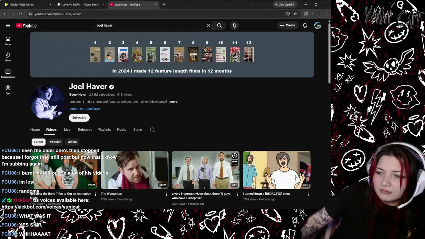Open film poster number 1 in the banner

pyautogui.click(x=95, y=54)
